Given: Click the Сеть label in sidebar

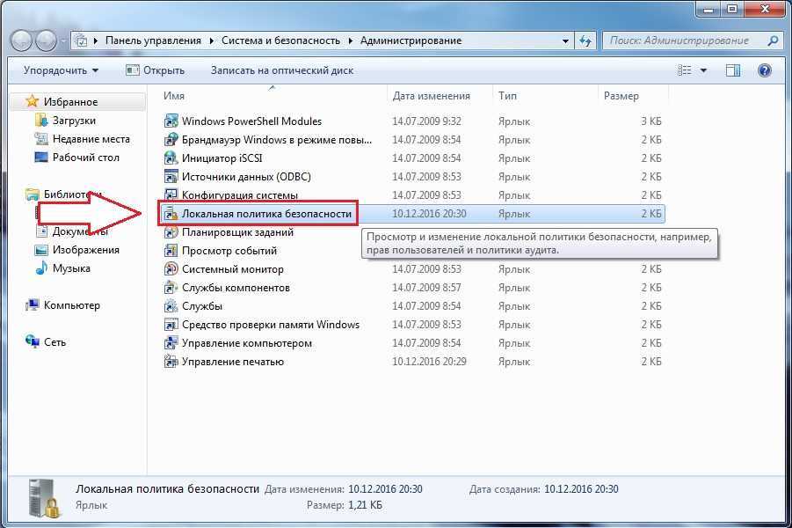Looking at the screenshot, I should 54,342.
